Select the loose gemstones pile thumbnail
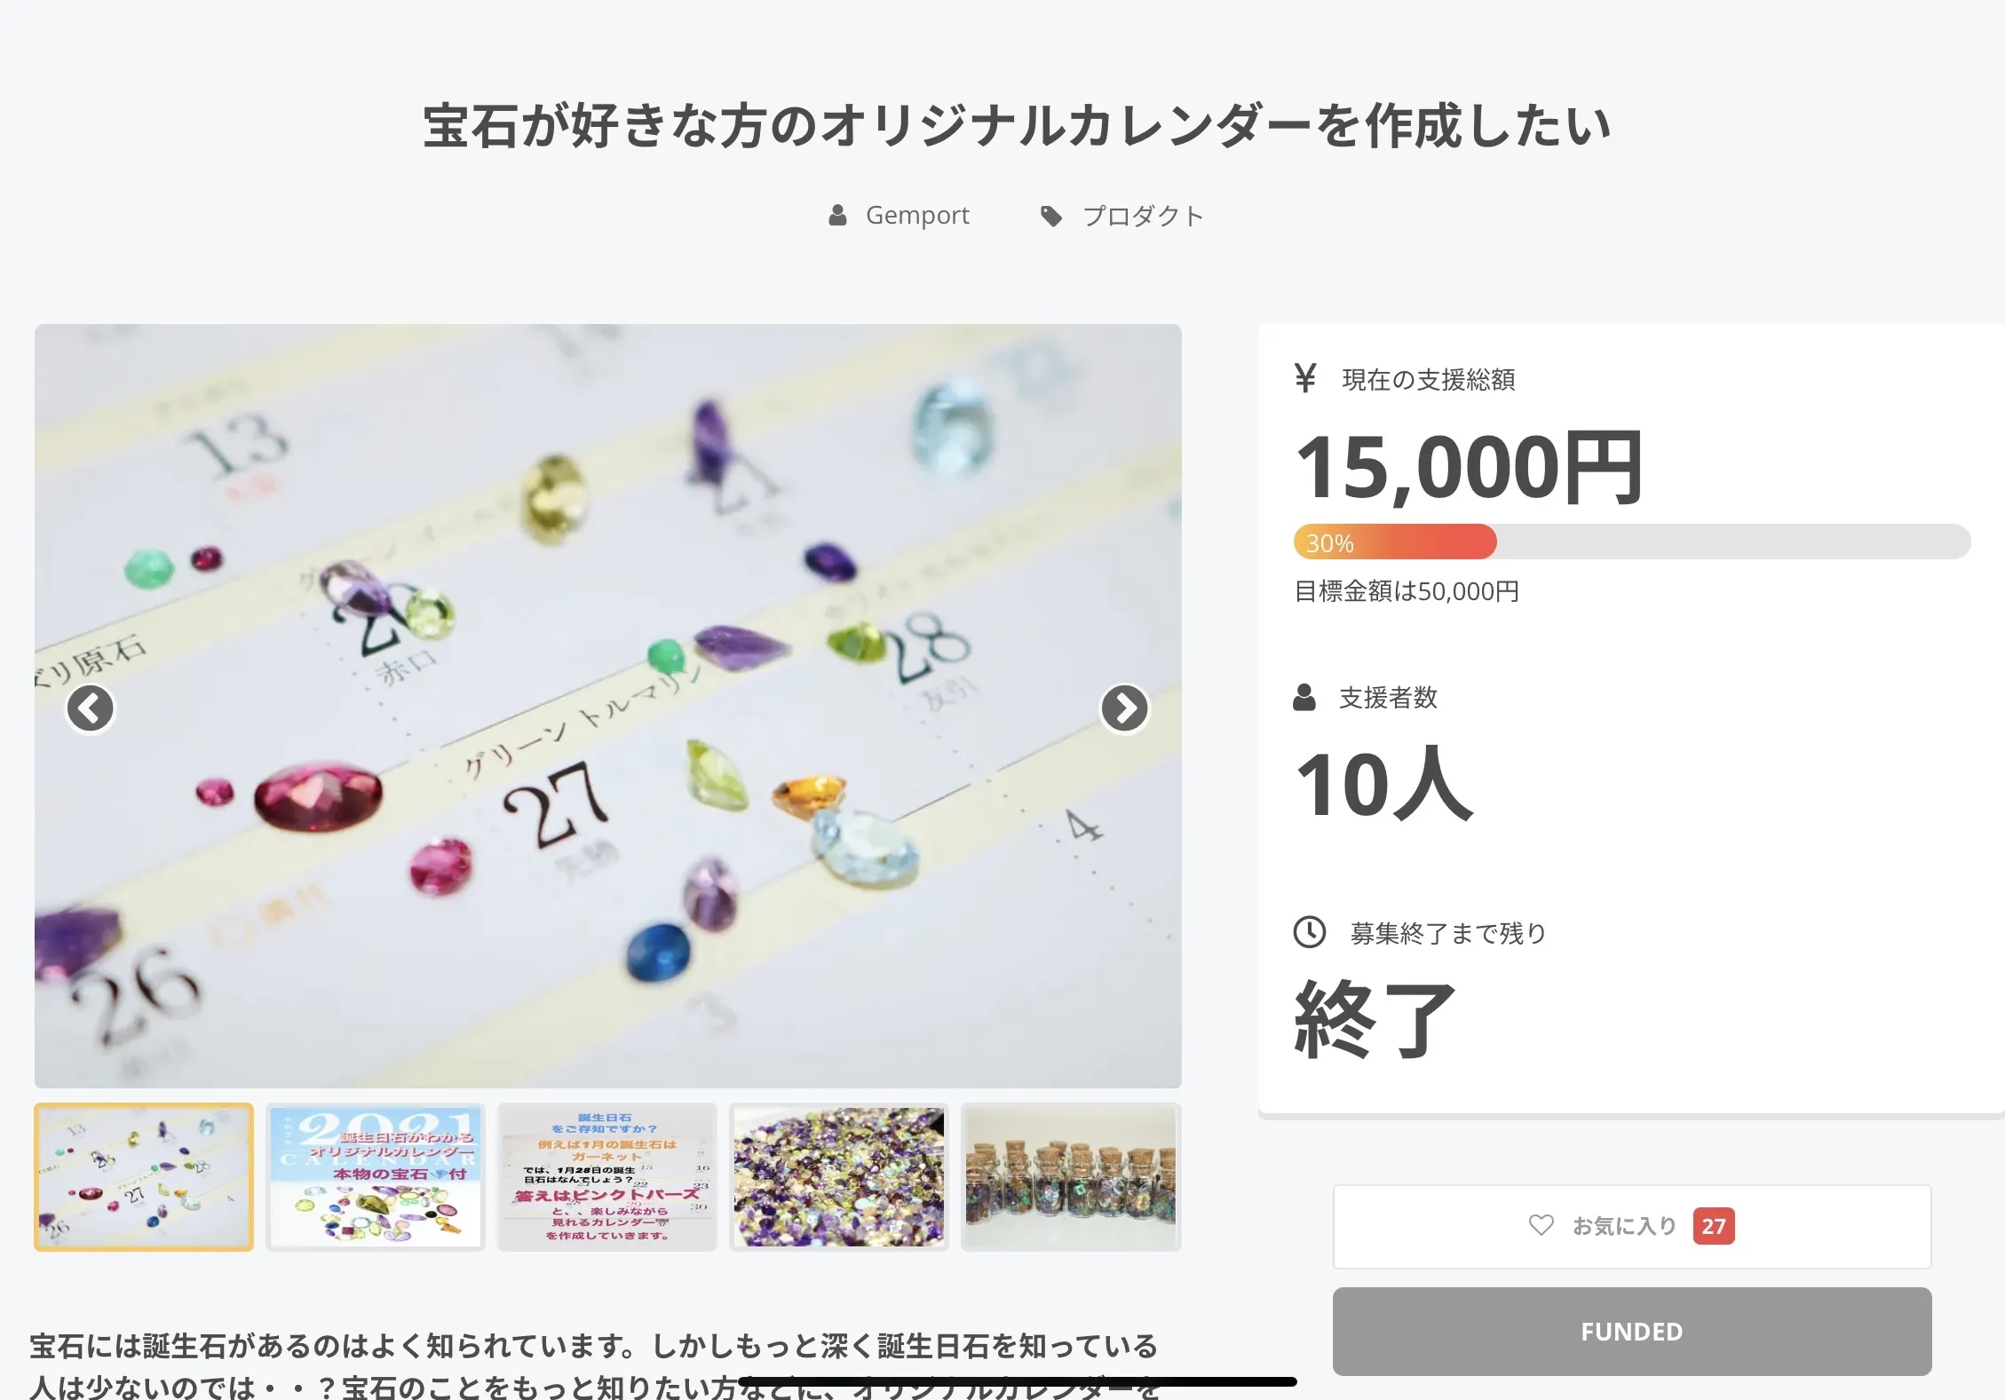Screen dimensions: 2005x1400 tap(839, 1177)
